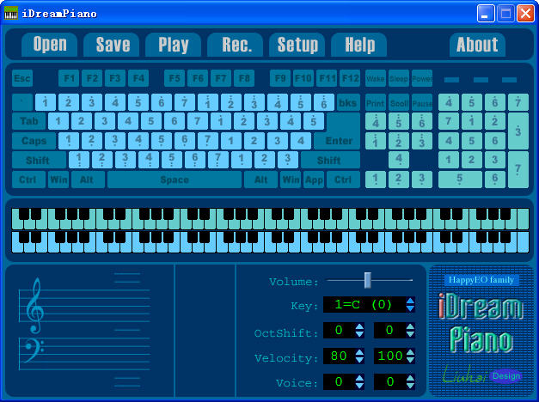Image resolution: width=539 pixels, height=402 pixels.
Task: Click the right Ctrl key
Action: [343, 180]
